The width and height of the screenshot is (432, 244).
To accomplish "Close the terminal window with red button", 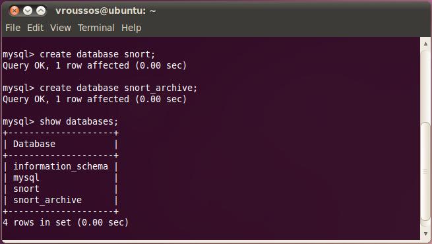I will click(x=15, y=11).
